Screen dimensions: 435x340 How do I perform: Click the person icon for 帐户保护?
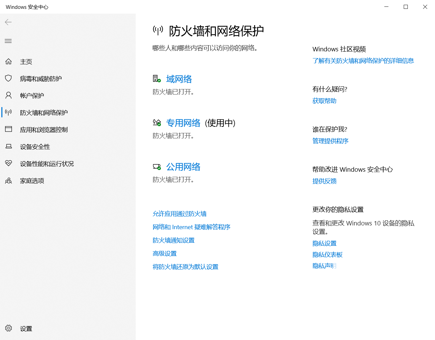point(9,96)
